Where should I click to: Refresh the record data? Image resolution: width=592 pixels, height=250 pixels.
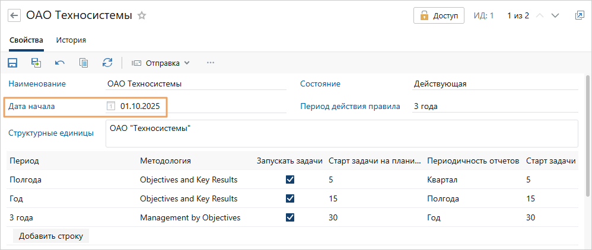pyautogui.click(x=107, y=63)
